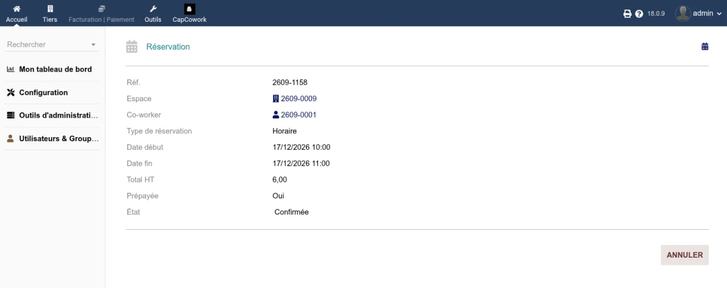Viewport: 727px width, 288px height.
Task: Click the calendar icon at right of Réservation
Action: point(705,47)
